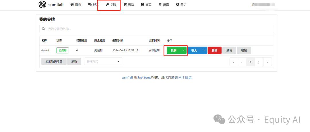Click the used quota value 0
Image resolution: width=310 pixels, height=132 pixels.
(x=77, y=51)
